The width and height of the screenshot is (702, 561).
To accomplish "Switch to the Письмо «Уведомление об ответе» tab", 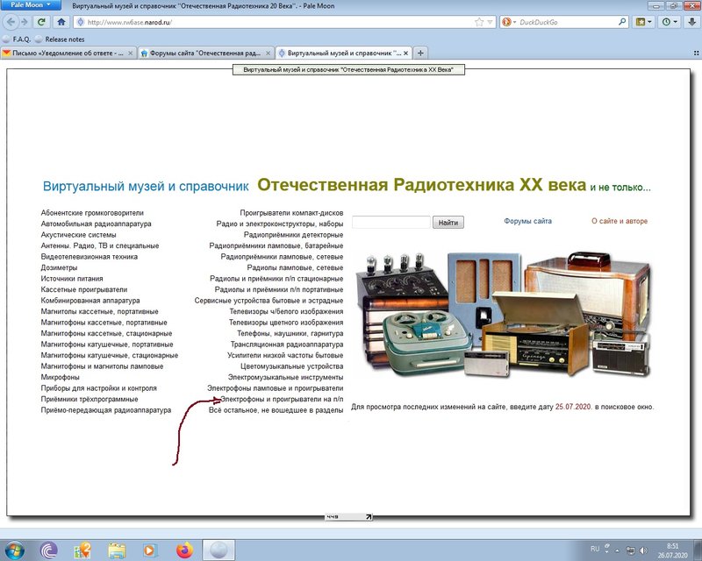I will 68,53.
